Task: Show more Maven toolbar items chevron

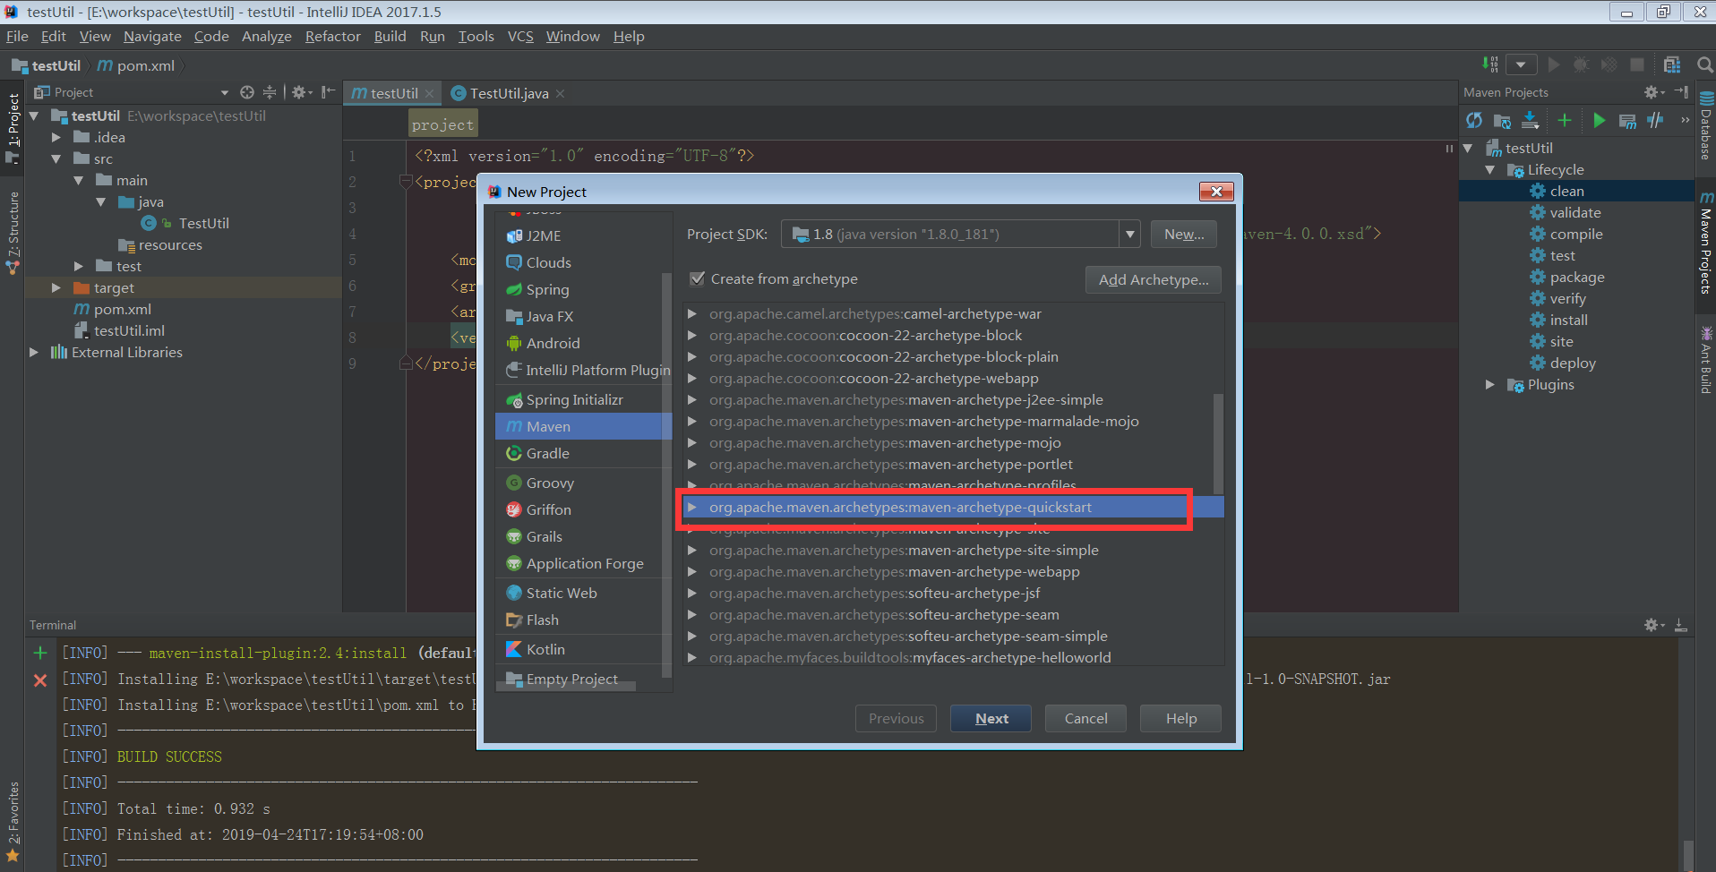Action: 1685,120
